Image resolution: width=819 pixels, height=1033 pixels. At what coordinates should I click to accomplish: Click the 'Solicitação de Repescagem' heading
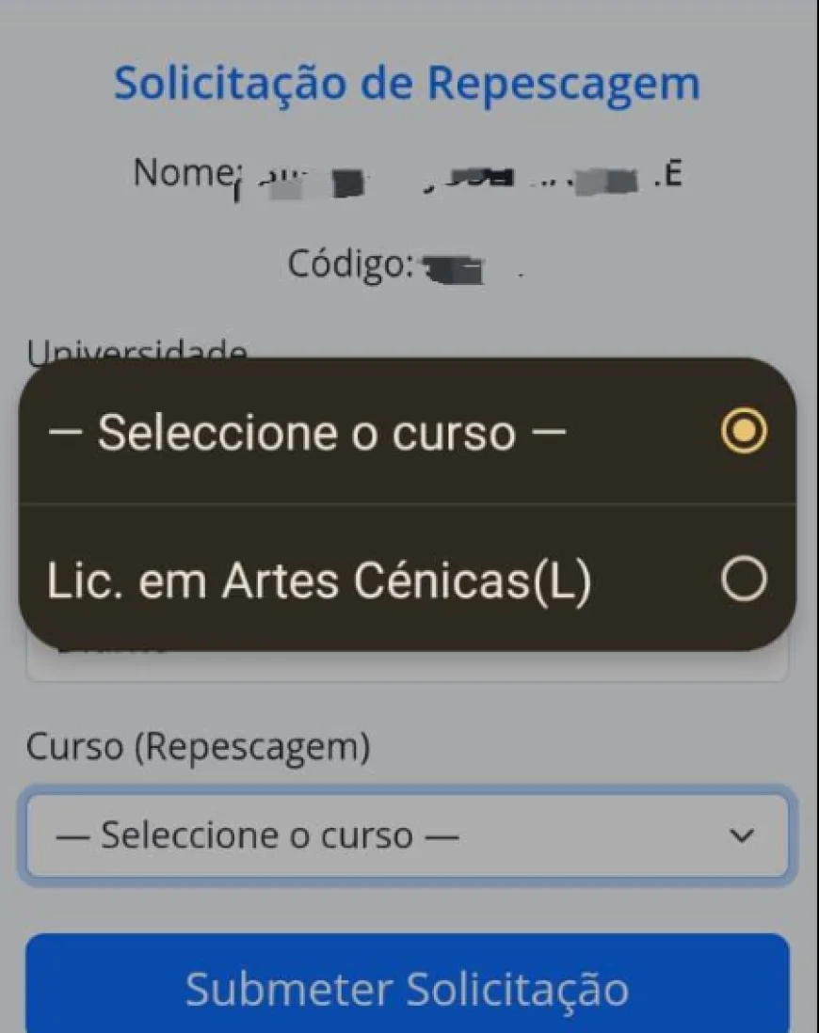[408, 83]
